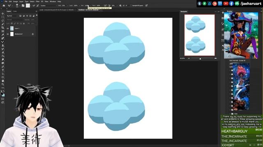Screen dimensions: 263x147
Task: Click Navigator zoom in button
Action: tap(215, 58)
